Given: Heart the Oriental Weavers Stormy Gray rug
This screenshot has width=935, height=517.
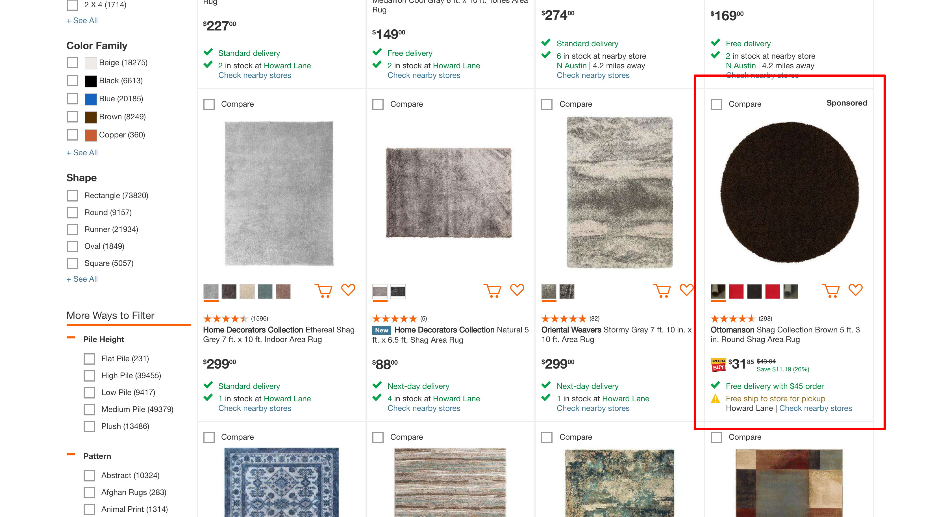Looking at the screenshot, I should click(686, 290).
